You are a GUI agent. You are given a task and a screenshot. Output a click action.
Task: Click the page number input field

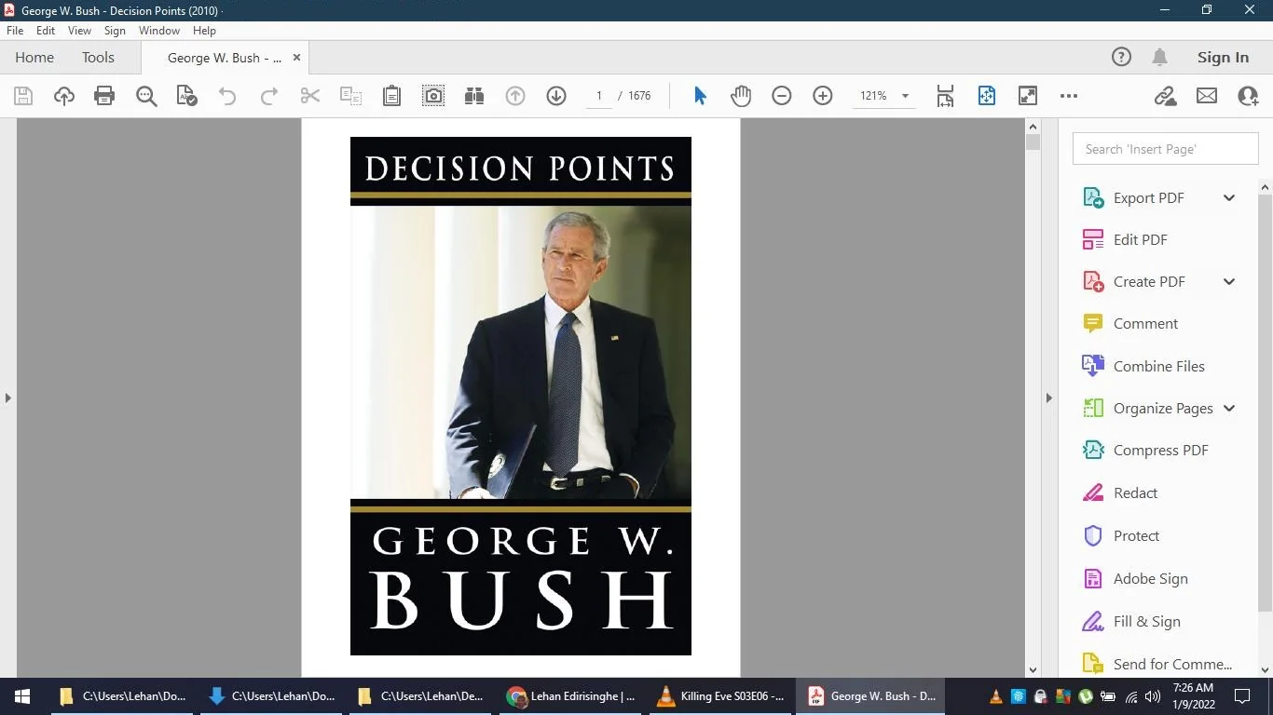599,96
